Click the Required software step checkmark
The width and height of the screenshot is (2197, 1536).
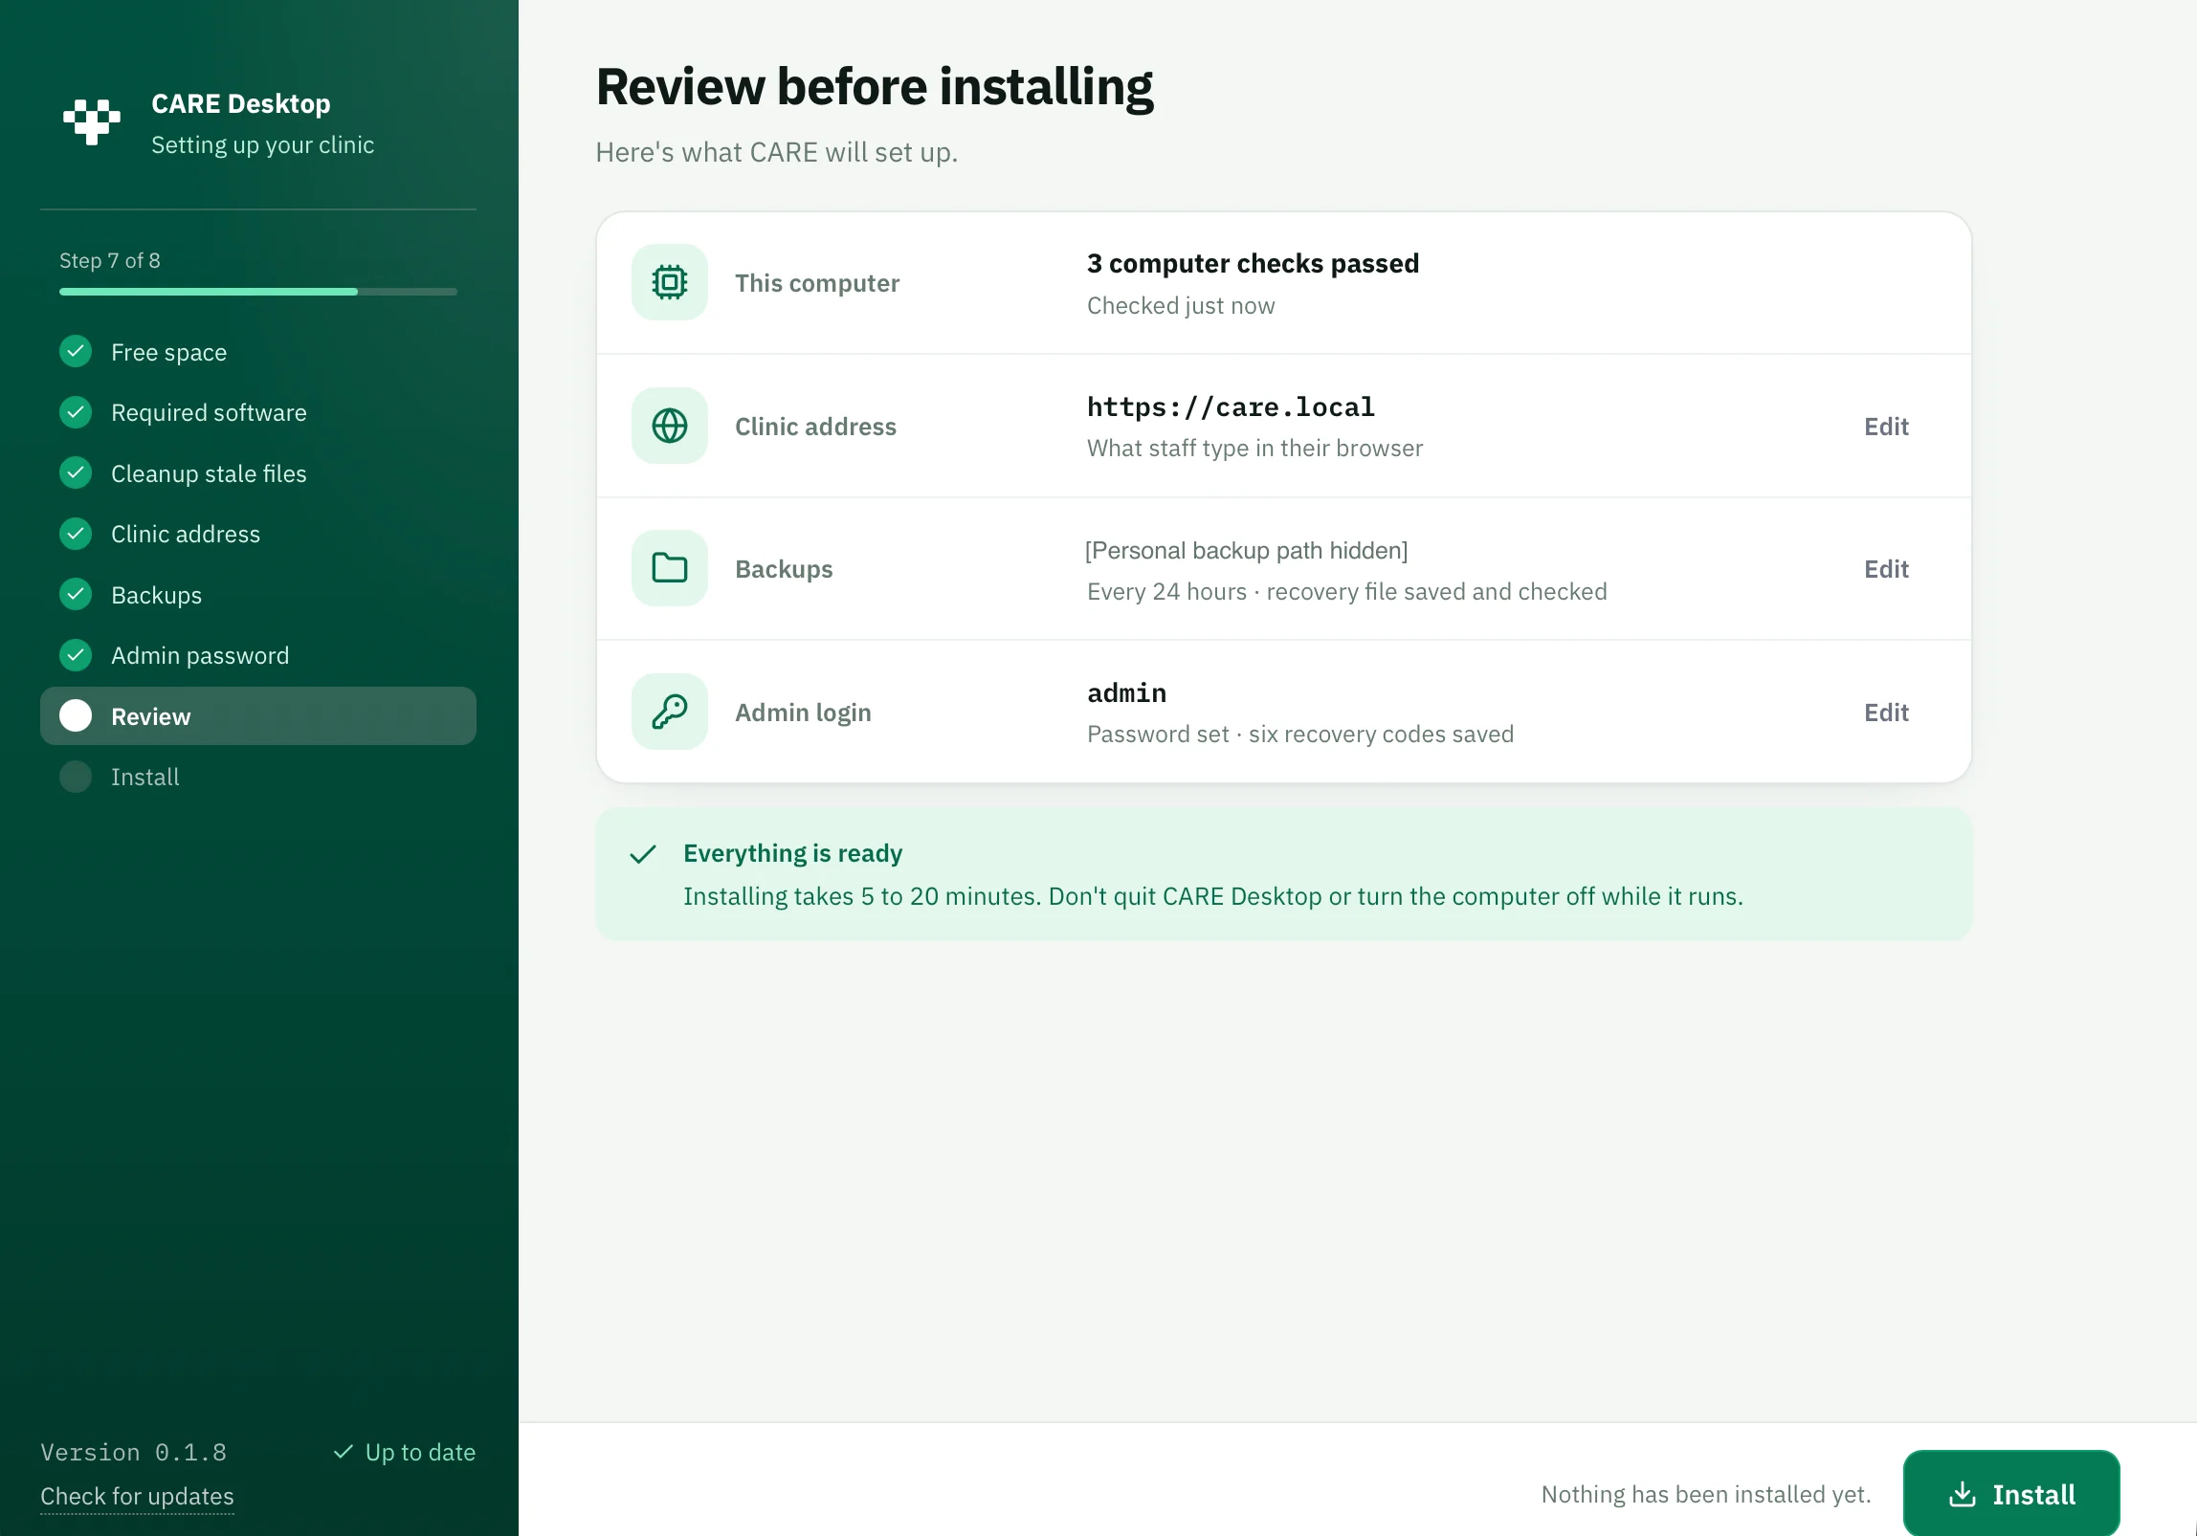pos(76,412)
